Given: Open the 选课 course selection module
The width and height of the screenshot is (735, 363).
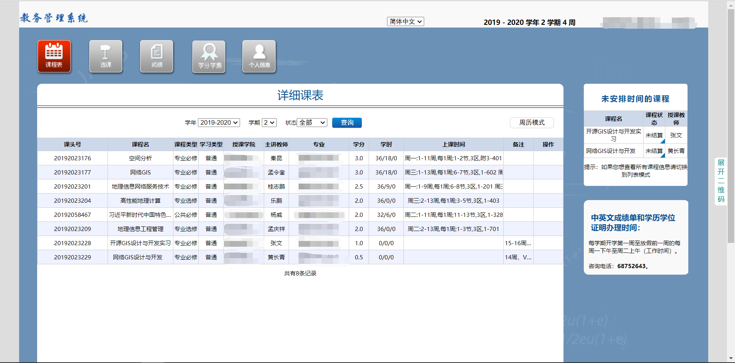Looking at the screenshot, I should click(106, 56).
